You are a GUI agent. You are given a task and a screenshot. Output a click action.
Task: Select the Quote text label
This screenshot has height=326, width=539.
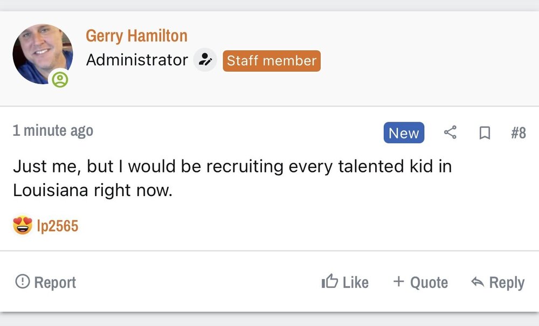pyautogui.click(x=429, y=282)
